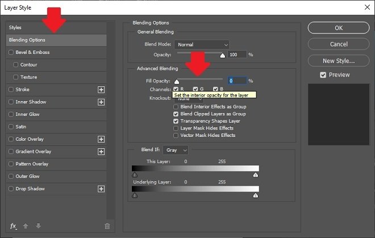Add another Inner Shadow with plus icon
375x238 pixels.
pyautogui.click(x=101, y=102)
